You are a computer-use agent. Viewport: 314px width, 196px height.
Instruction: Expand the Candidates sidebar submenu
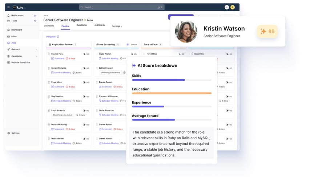click(36, 56)
